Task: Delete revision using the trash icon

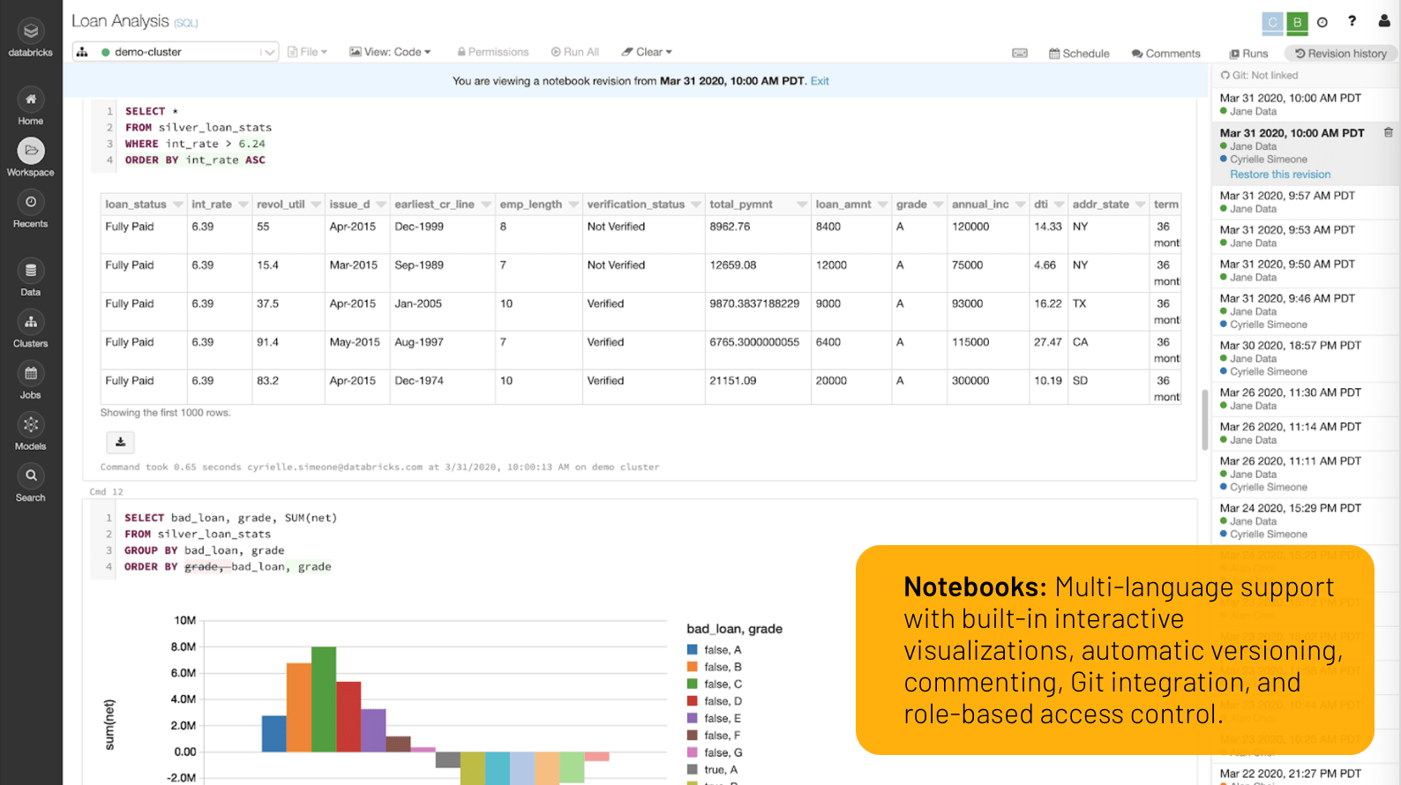Action: pos(1388,133)
